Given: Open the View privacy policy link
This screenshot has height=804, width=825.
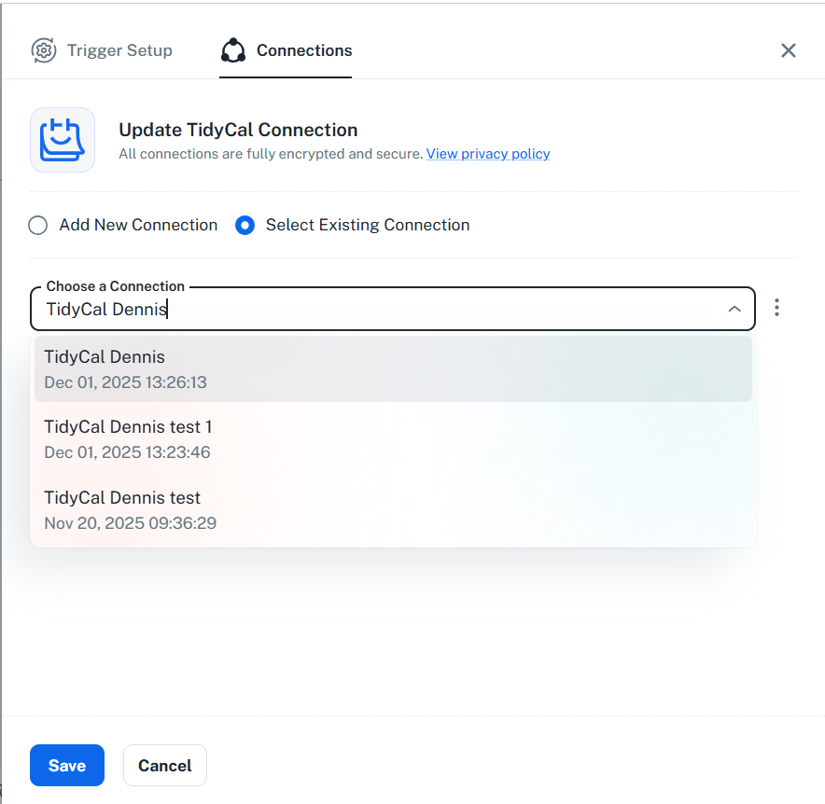Looking at the screenshot, I should pyautogui.click(x=488, y=154).
